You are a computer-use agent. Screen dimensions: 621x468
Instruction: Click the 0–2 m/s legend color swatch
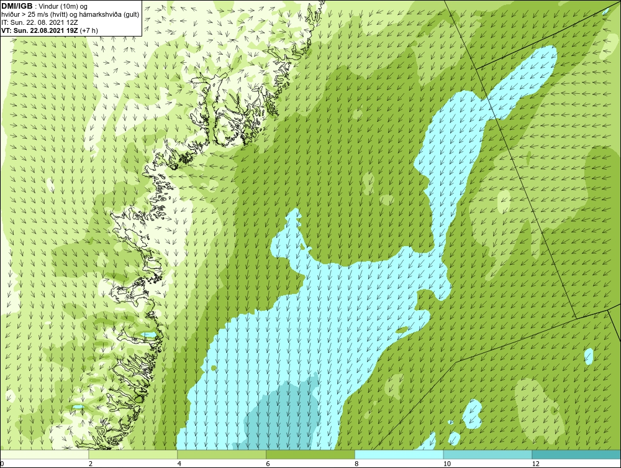pos(44,454)
